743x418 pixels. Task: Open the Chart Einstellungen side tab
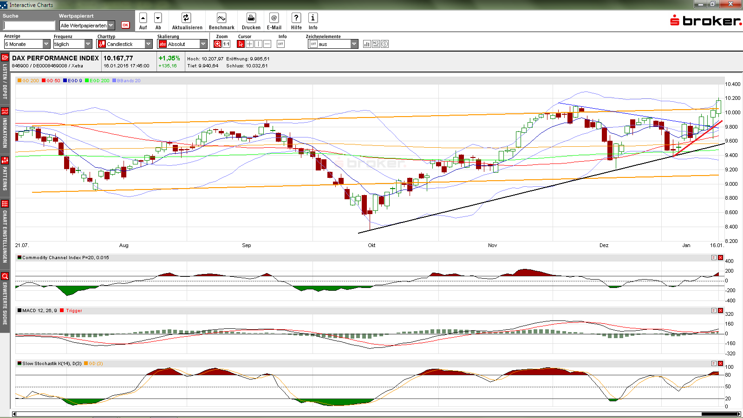pyautogui.click(x=5, y=232)
